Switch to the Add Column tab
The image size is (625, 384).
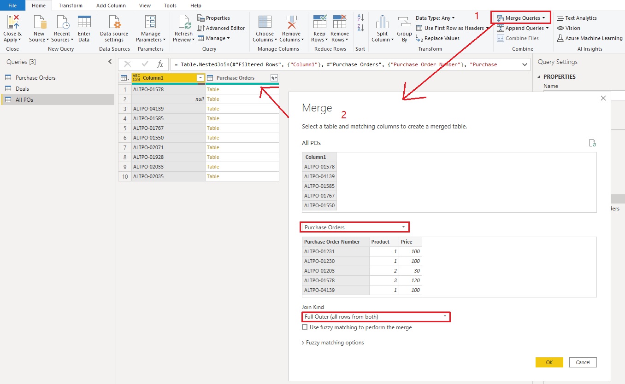(x=111, y=6)
